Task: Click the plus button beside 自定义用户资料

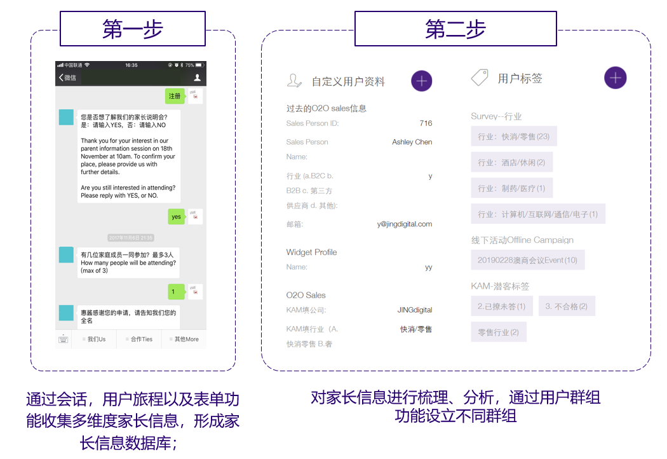Action: pos(422,81)
